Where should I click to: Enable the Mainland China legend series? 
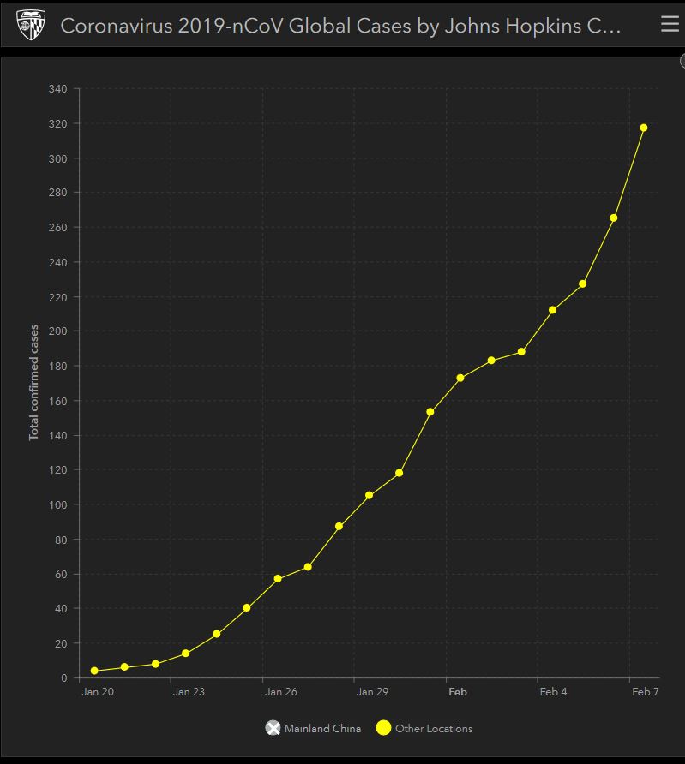[x=273, y=728]
